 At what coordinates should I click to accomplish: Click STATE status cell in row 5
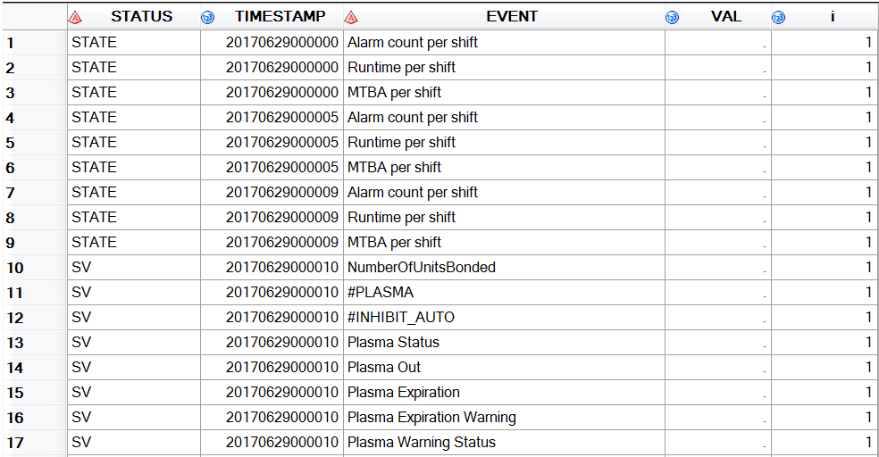[94, 142]
